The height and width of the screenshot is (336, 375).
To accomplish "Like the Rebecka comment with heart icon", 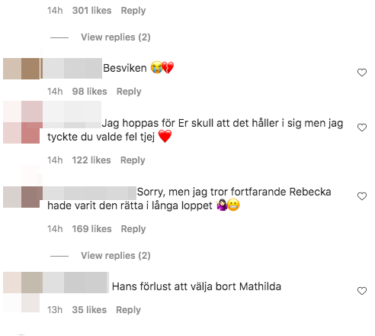I will pyautogui.click(x=362, y=196).
